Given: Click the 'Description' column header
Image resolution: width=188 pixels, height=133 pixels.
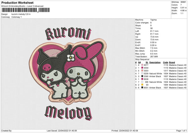Looking at the screenshot, I should point(155,62).
